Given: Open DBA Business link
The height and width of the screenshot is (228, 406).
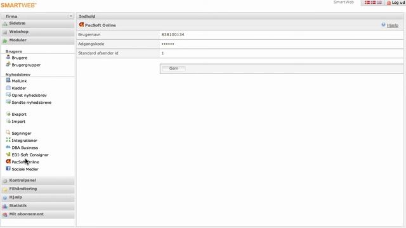Looking at the screenshot, I should 25,148.
